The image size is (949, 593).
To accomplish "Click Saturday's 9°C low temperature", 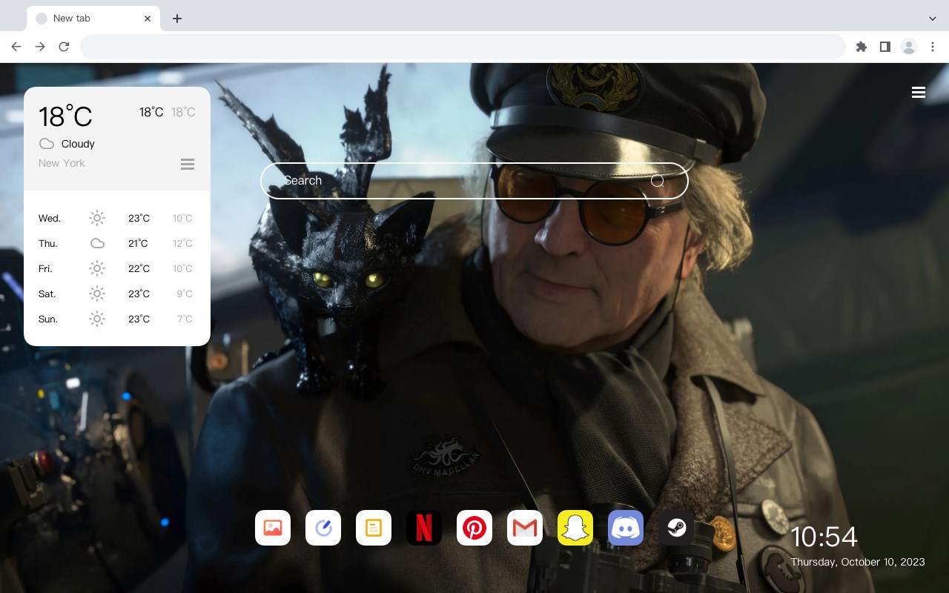I will (x=185, y=294).
